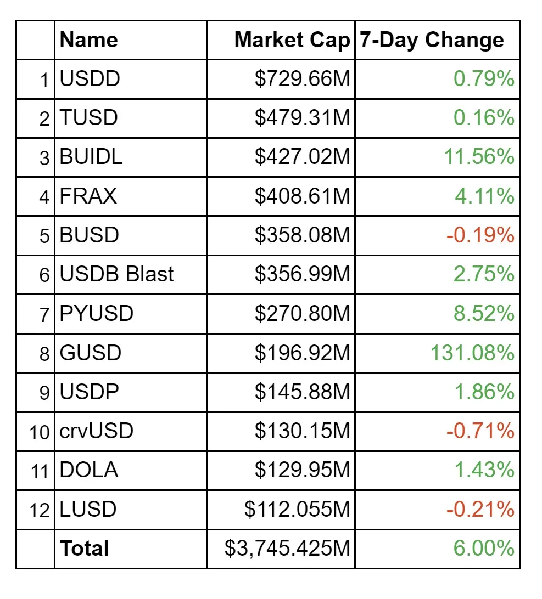Viewport: 542px width, 599px height.
Task: Click row number 10 cell
Action: 40,432
